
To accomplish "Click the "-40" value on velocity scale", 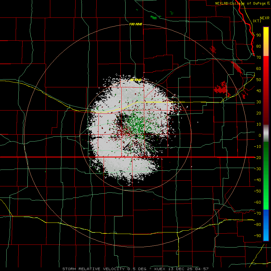I will pyautogui.click(x=257, y=180).
